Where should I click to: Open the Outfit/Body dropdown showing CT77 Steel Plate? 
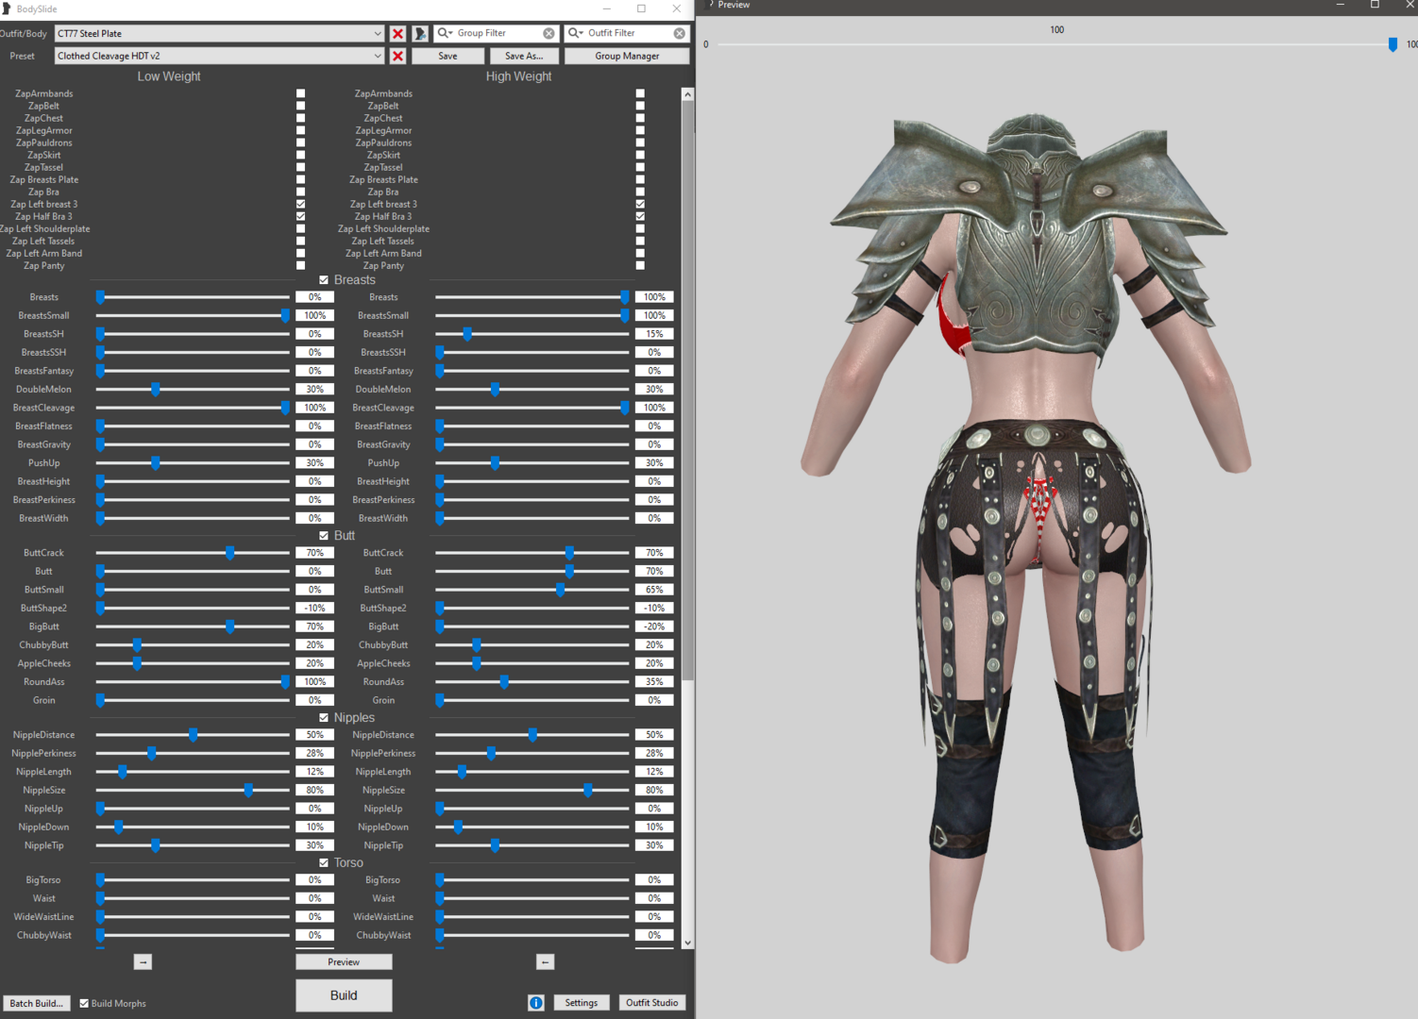click(219, 33)
